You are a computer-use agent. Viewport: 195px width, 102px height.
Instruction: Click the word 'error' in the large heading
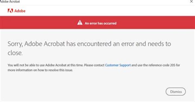coord(127,44)
